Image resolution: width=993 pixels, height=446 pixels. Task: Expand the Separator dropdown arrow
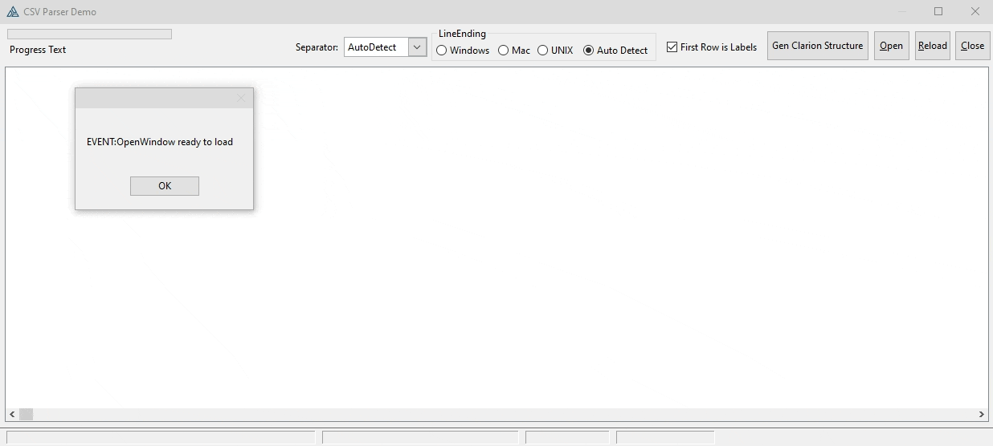click(417, 47)
